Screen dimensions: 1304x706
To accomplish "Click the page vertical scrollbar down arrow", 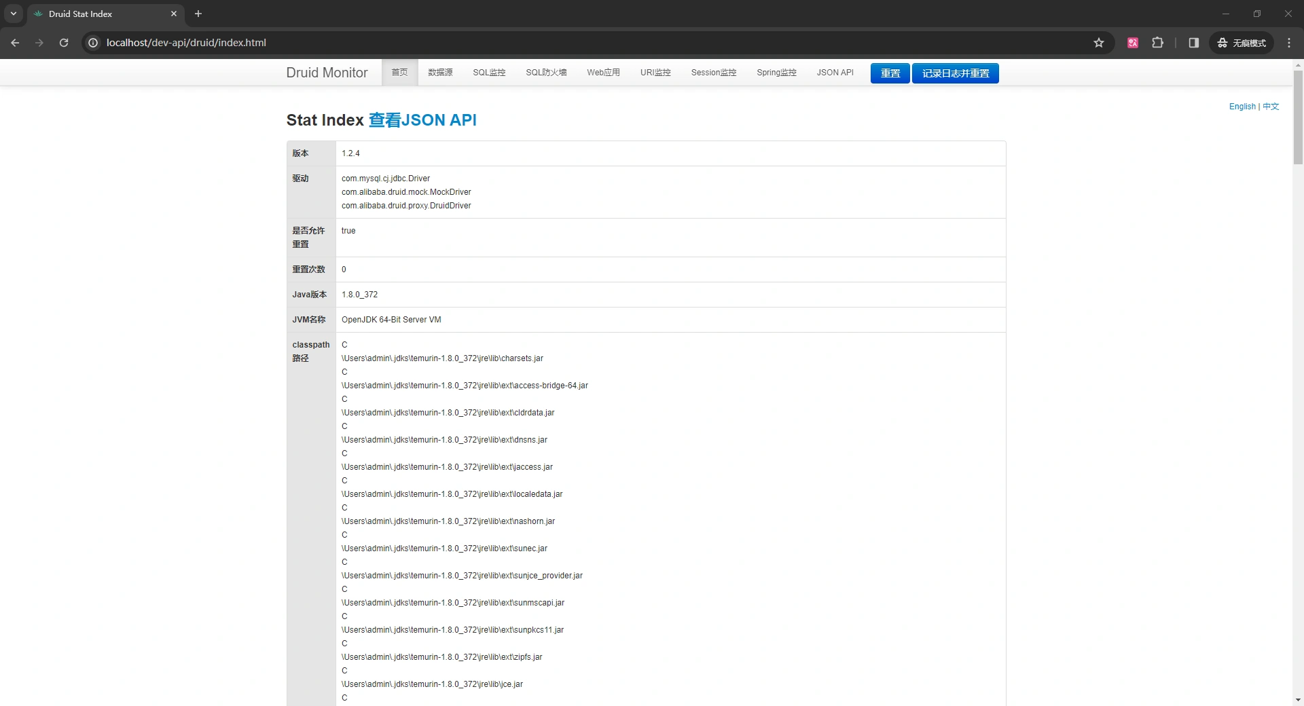I will click(x=1298, y=699).
